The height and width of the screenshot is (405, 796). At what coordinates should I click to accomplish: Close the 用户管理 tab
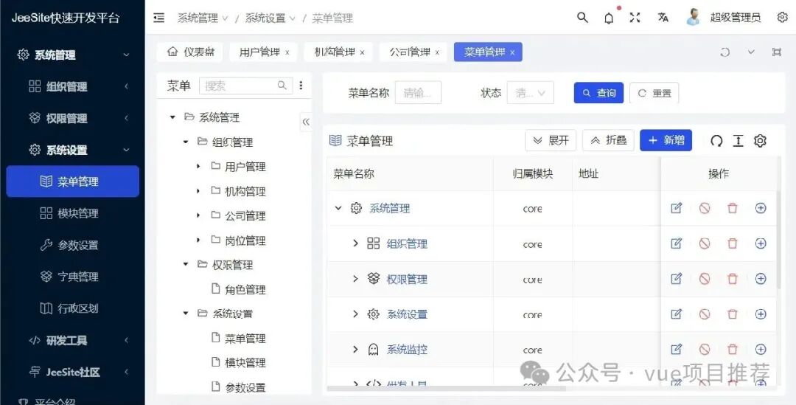287,52
